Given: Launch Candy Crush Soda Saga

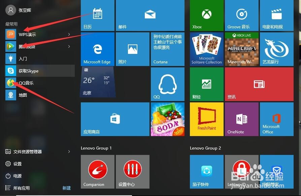Looking at the screenshot, I should (x=167, y=119).
